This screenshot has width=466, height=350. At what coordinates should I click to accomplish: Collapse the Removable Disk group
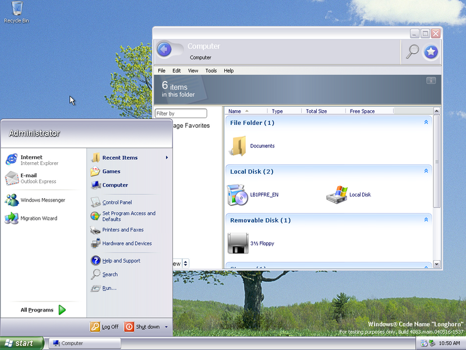point(426,220)
